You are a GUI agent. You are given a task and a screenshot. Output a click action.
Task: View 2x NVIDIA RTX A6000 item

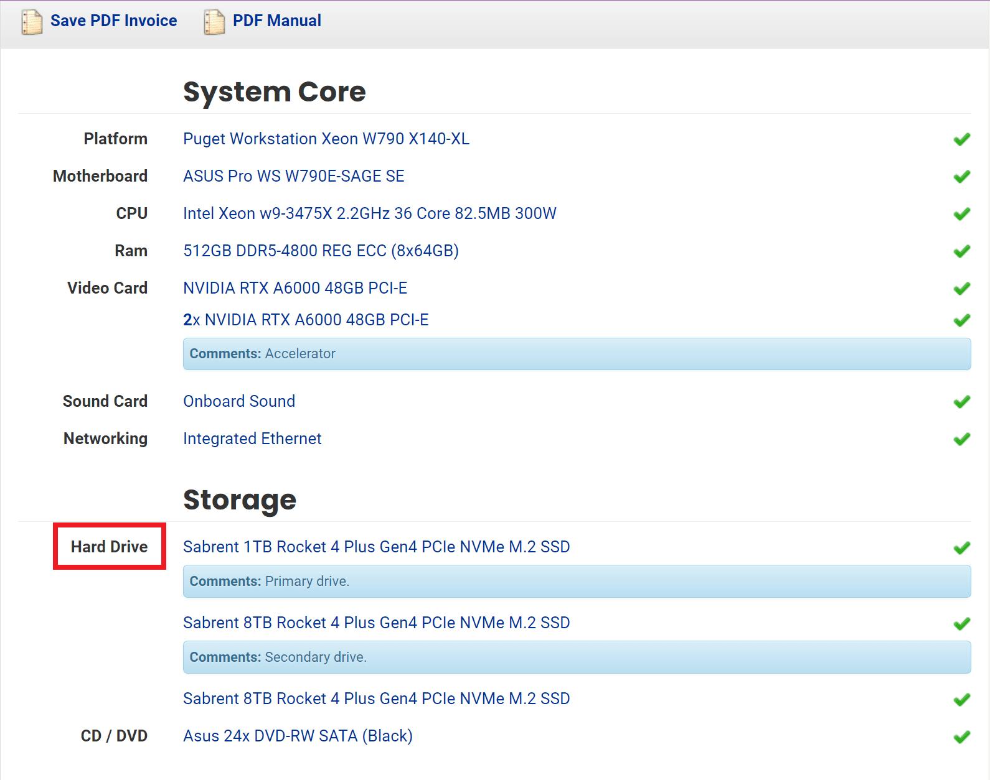[306, 320]
